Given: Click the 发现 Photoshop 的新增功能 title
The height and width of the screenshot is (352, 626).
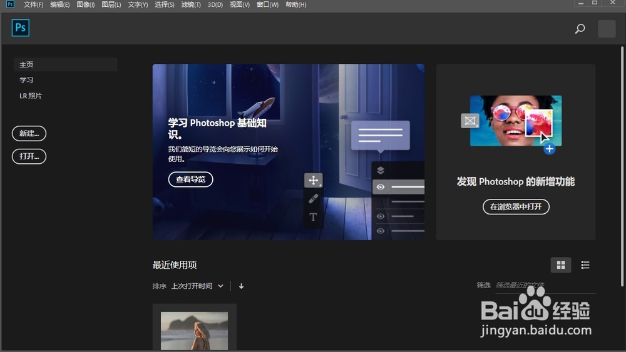Looking at the screenshot, I should point(516,182).
